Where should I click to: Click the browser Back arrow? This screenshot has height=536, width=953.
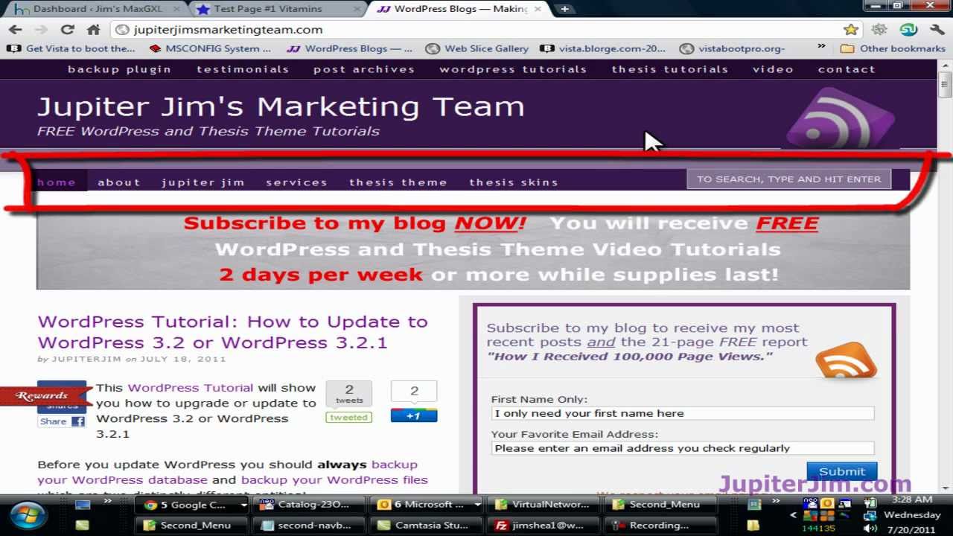16,30
